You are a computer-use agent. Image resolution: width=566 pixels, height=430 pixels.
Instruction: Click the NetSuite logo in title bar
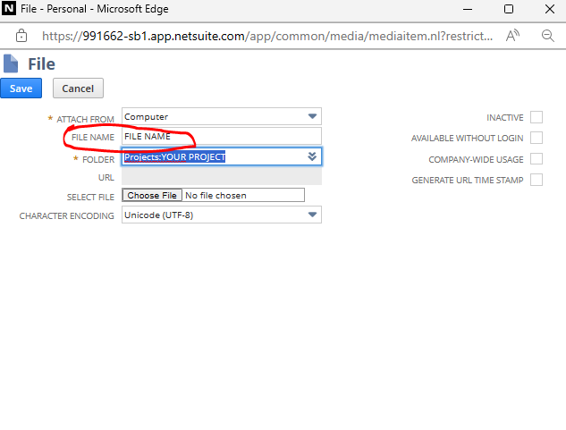coord(10,9)
